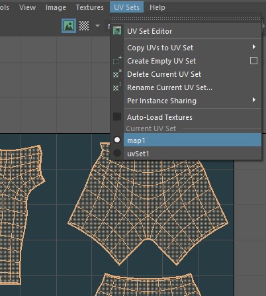Toggle the display image icon in toolbar

tap(69, 26)
